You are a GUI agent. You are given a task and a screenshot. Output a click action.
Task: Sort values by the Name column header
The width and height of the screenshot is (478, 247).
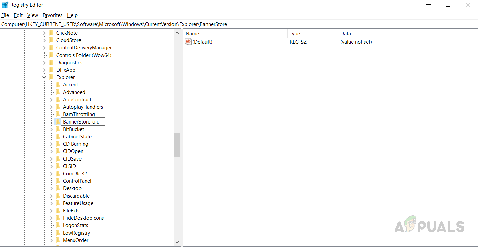235,33
